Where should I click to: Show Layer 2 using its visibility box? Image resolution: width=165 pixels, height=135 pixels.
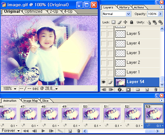tap(104, 63)
